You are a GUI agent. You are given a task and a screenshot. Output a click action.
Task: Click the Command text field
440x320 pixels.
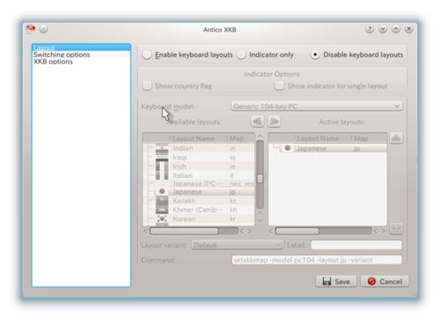pos(317,260)
